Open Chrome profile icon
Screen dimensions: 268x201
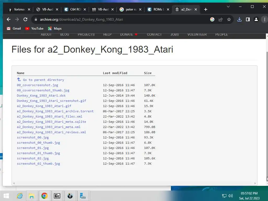pyautogui.click(x=256, y=19)
